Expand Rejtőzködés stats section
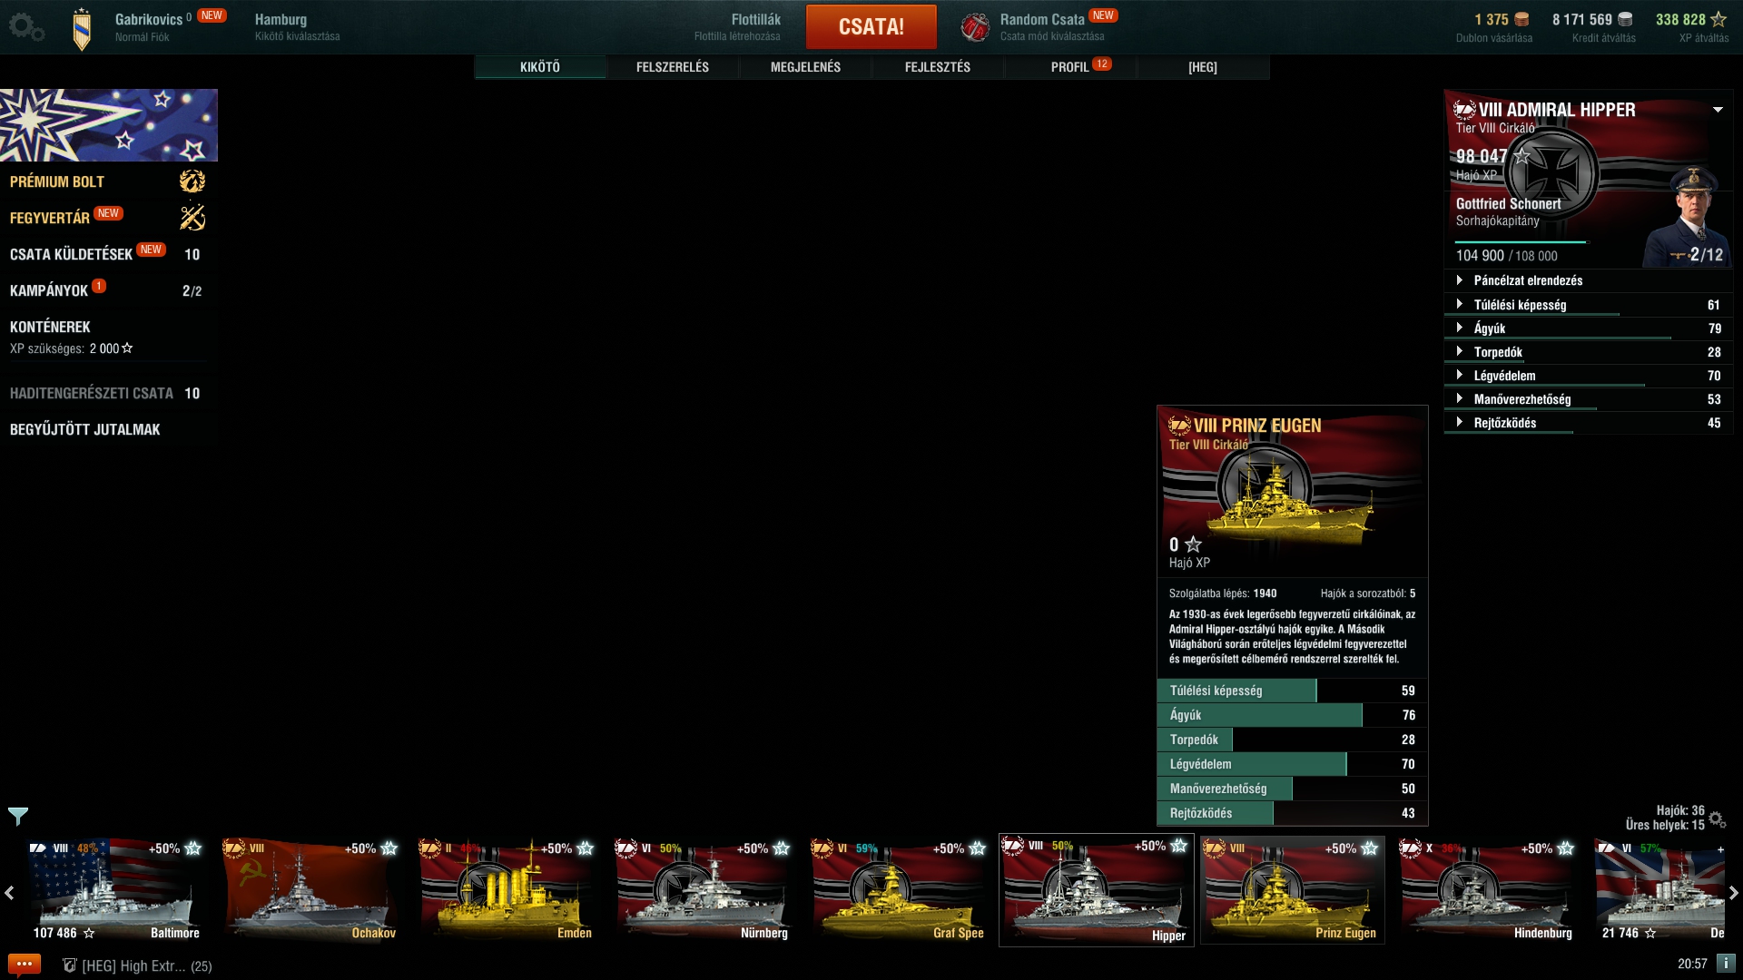Viewport: 1743px width, 980px height. click(x=1589, y=423)
